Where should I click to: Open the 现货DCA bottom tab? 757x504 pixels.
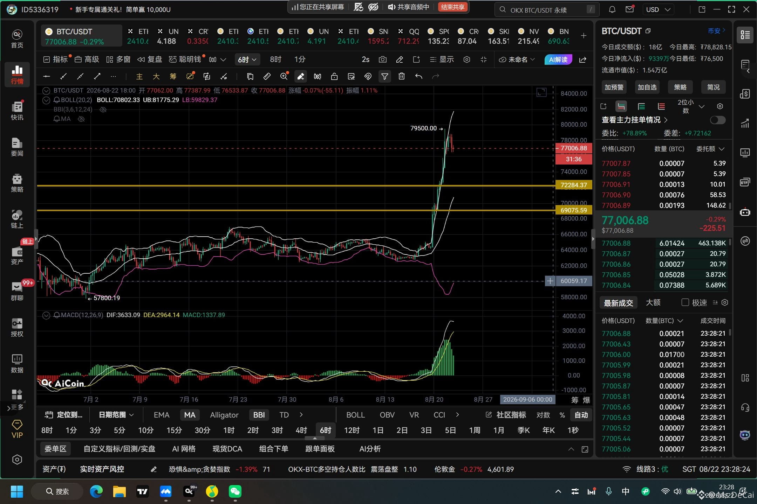(x=227, y=449)
